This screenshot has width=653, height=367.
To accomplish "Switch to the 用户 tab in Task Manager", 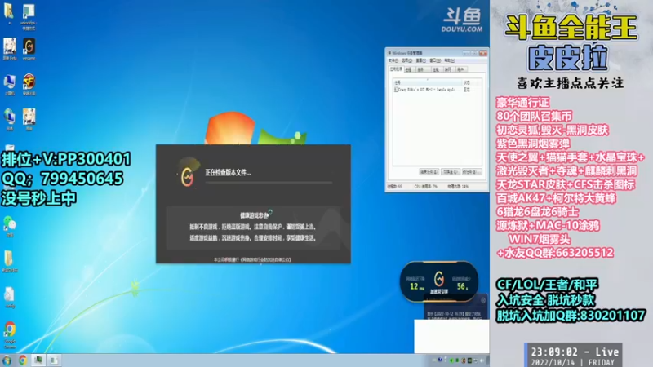I will 460,69.
